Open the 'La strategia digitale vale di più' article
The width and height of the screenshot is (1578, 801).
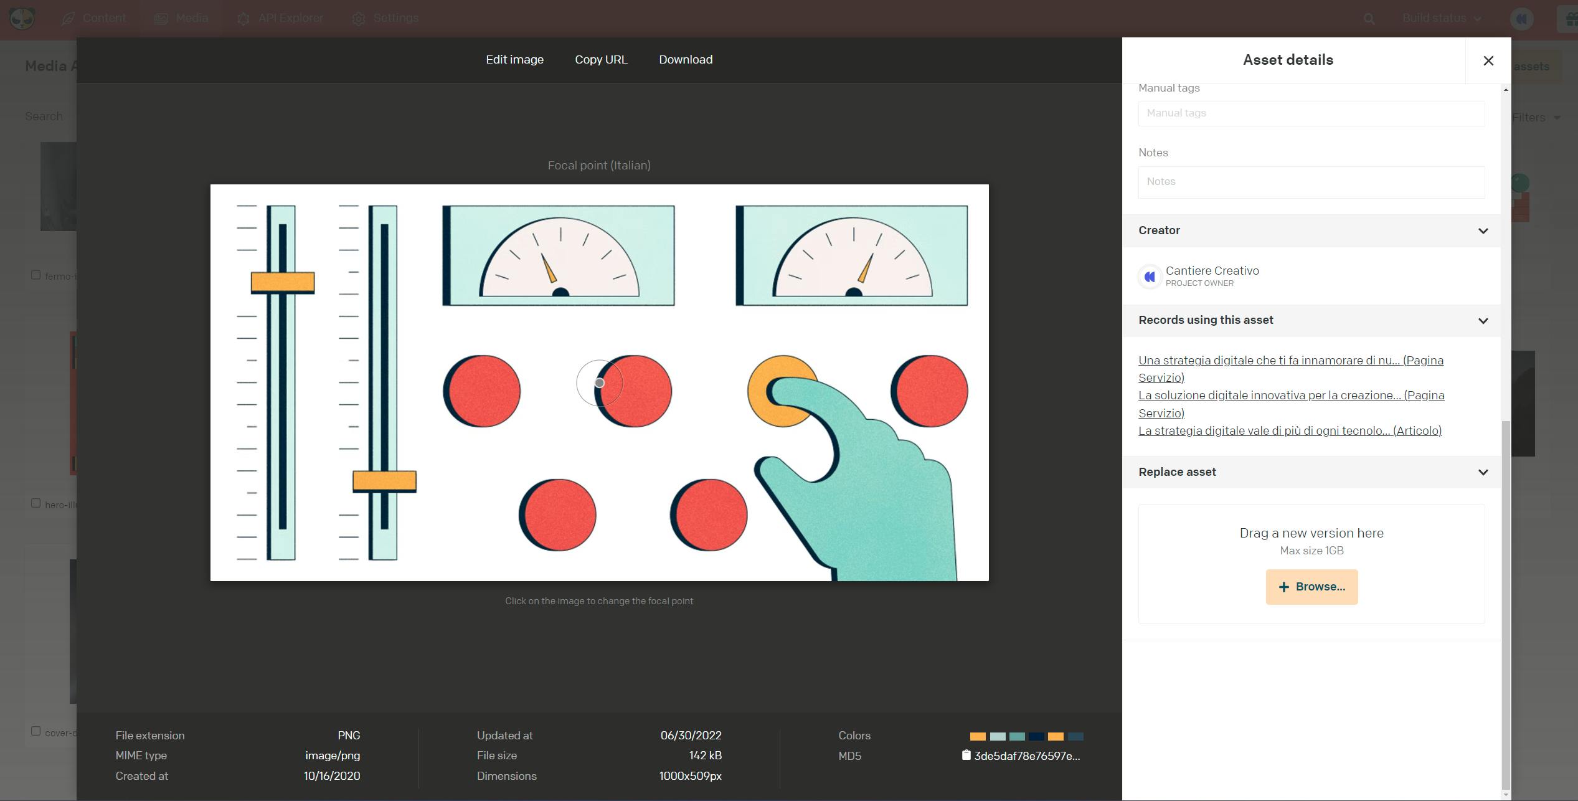(1290, 430)
